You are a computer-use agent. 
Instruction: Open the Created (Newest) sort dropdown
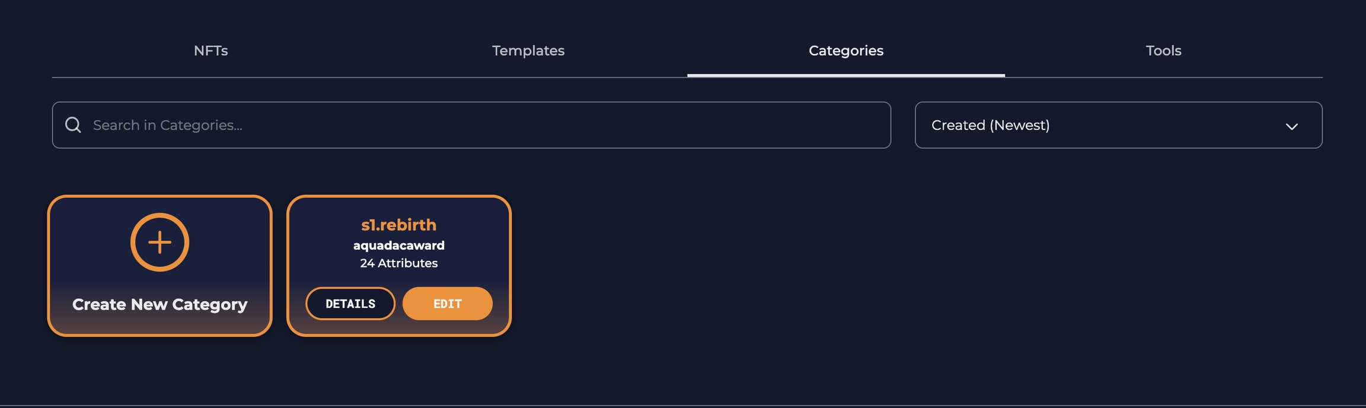pyautogui.click(x=1118, y=125)
